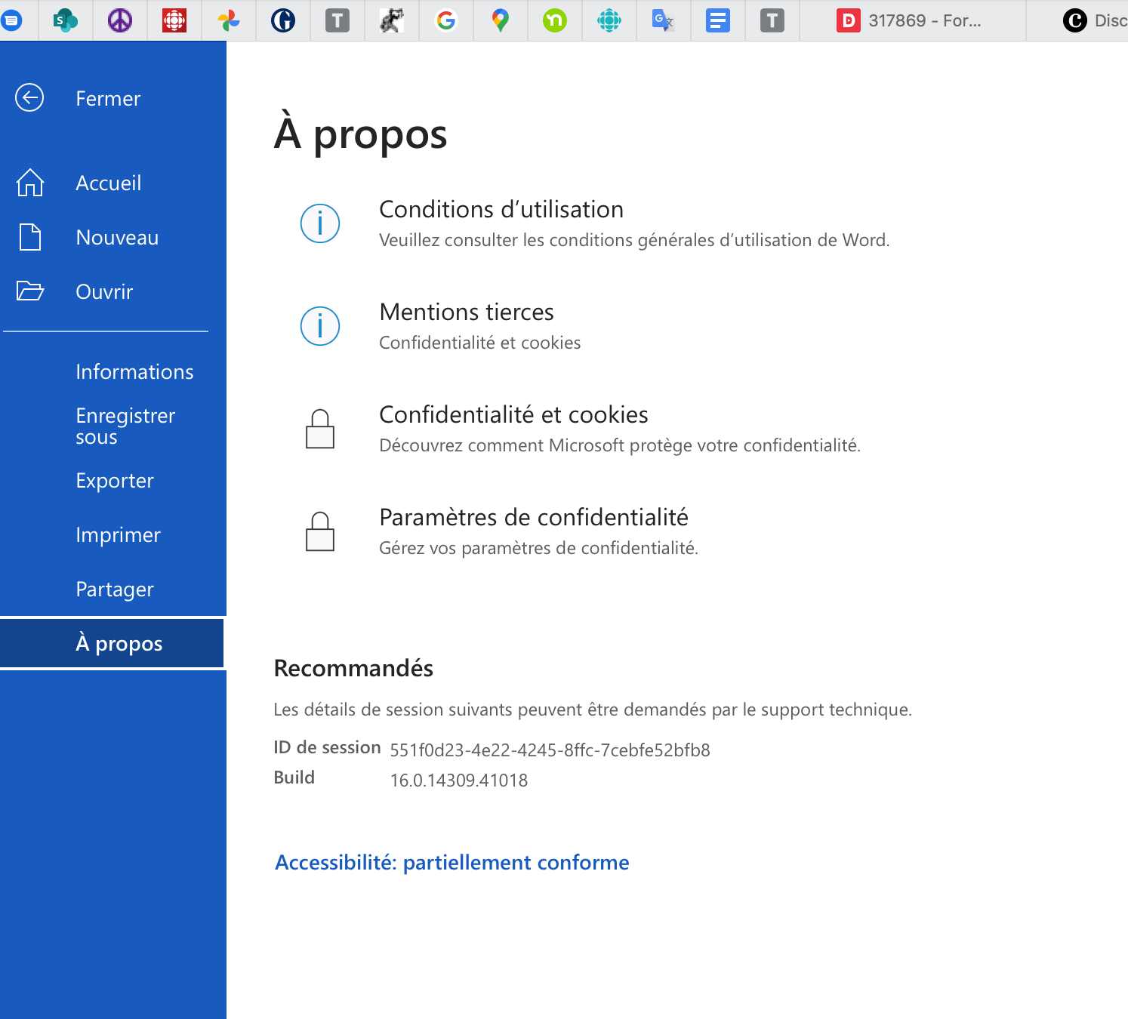This screenshot has width=1128, height=1019.
Task: Open the teal globe logo tab
Action: point(609,20)
